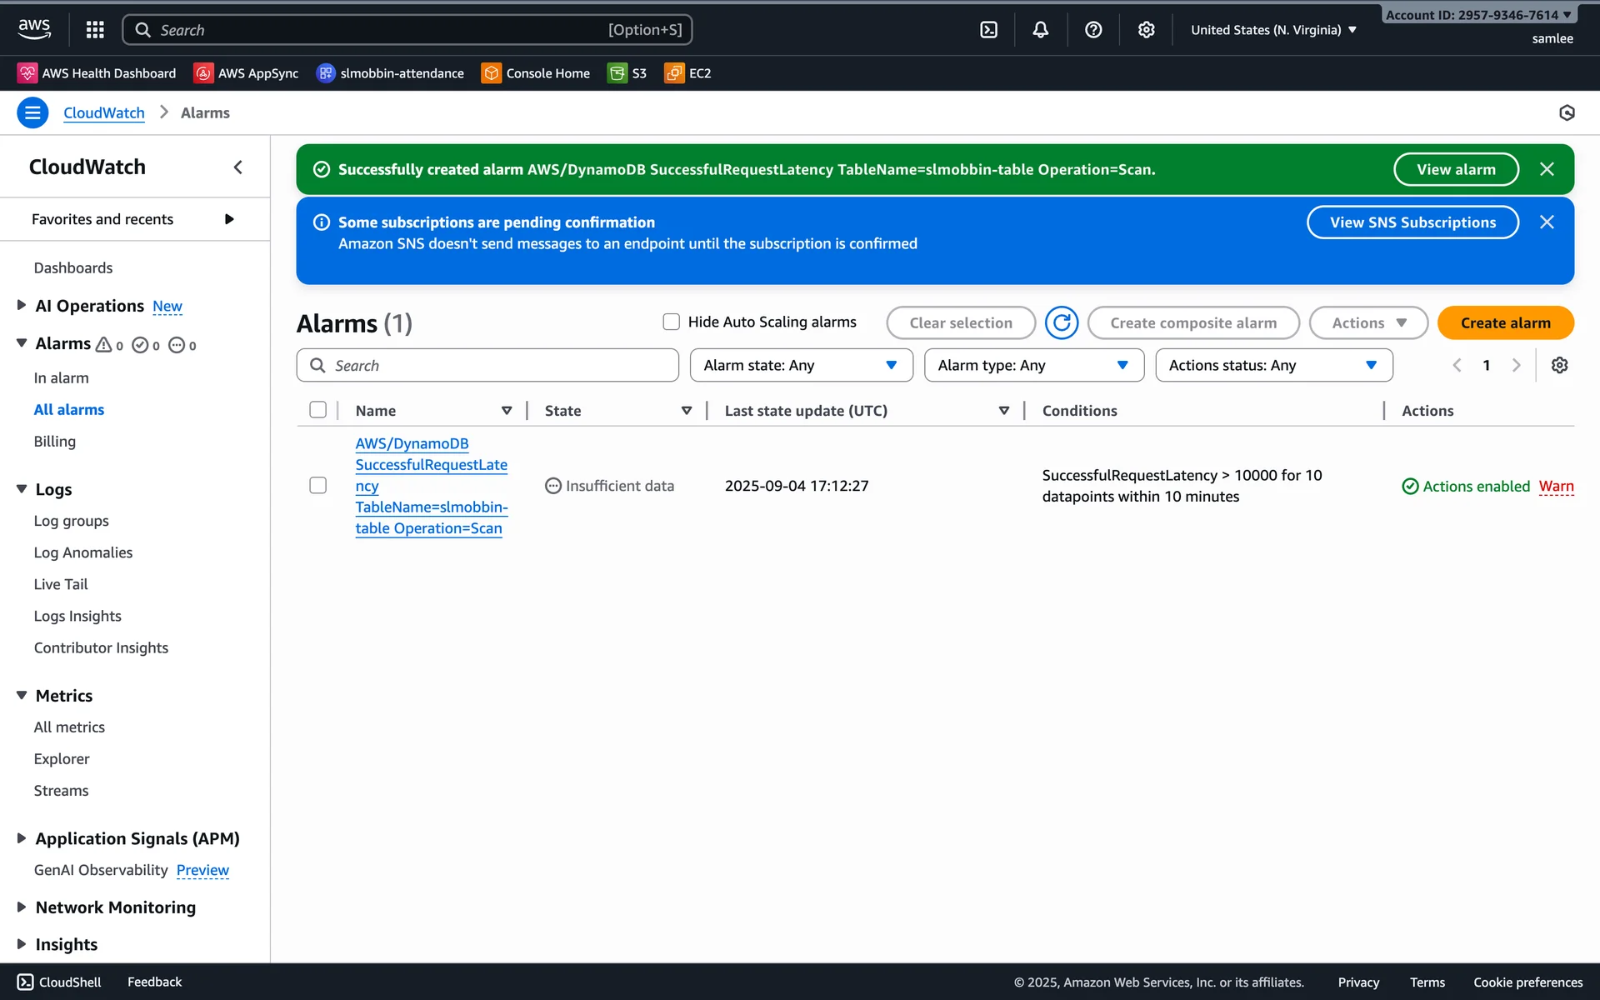Open the notifications bell
The image size is (1600, 1000).
tap(1040, 30)
